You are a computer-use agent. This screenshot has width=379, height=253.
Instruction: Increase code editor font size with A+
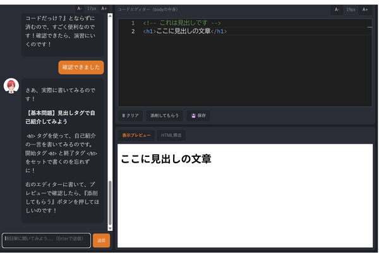365,9
